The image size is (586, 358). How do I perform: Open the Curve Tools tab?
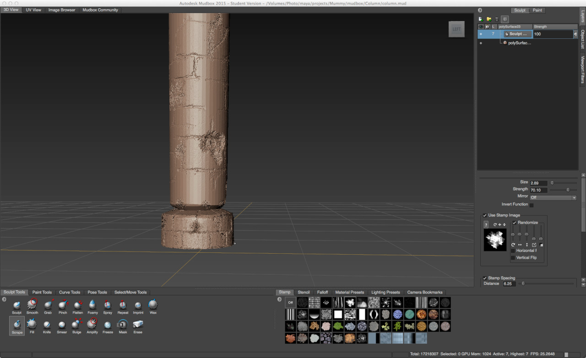click(70, 292)
